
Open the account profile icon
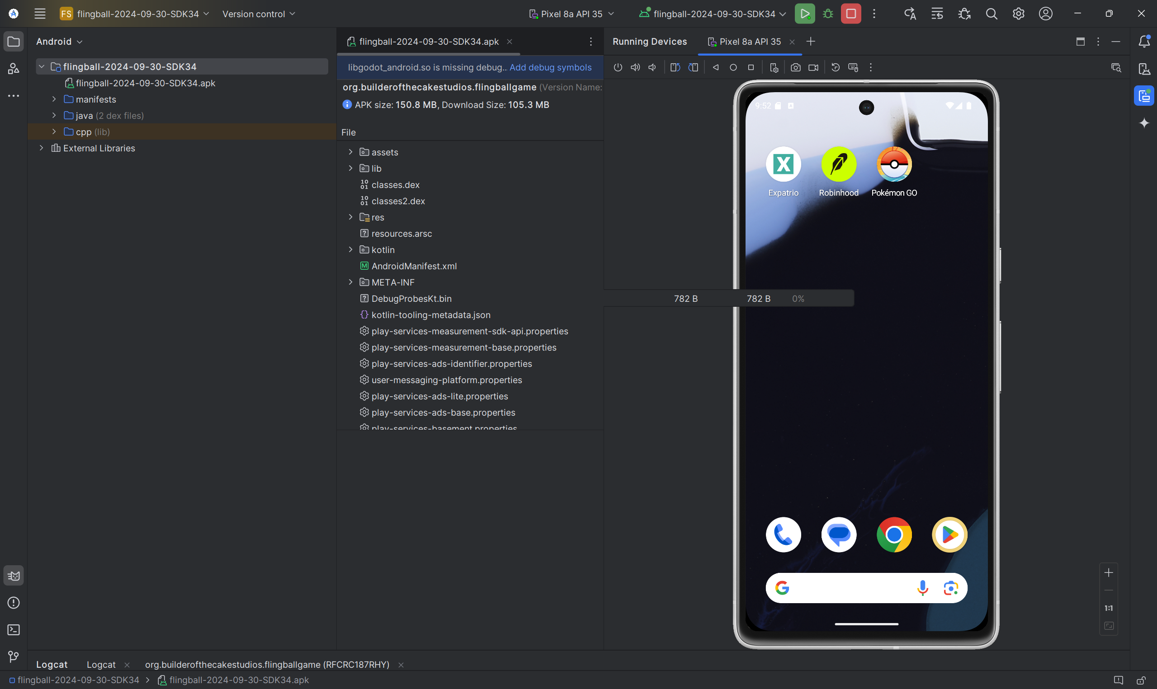point(1045,14)
